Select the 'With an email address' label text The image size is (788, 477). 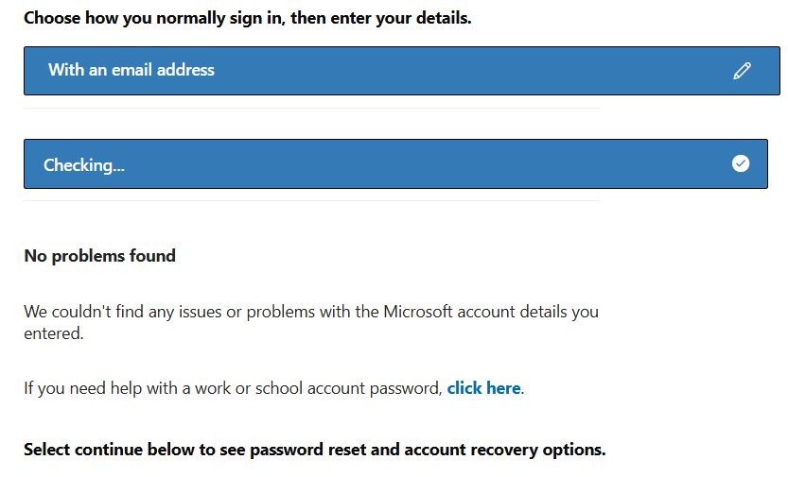131,70
